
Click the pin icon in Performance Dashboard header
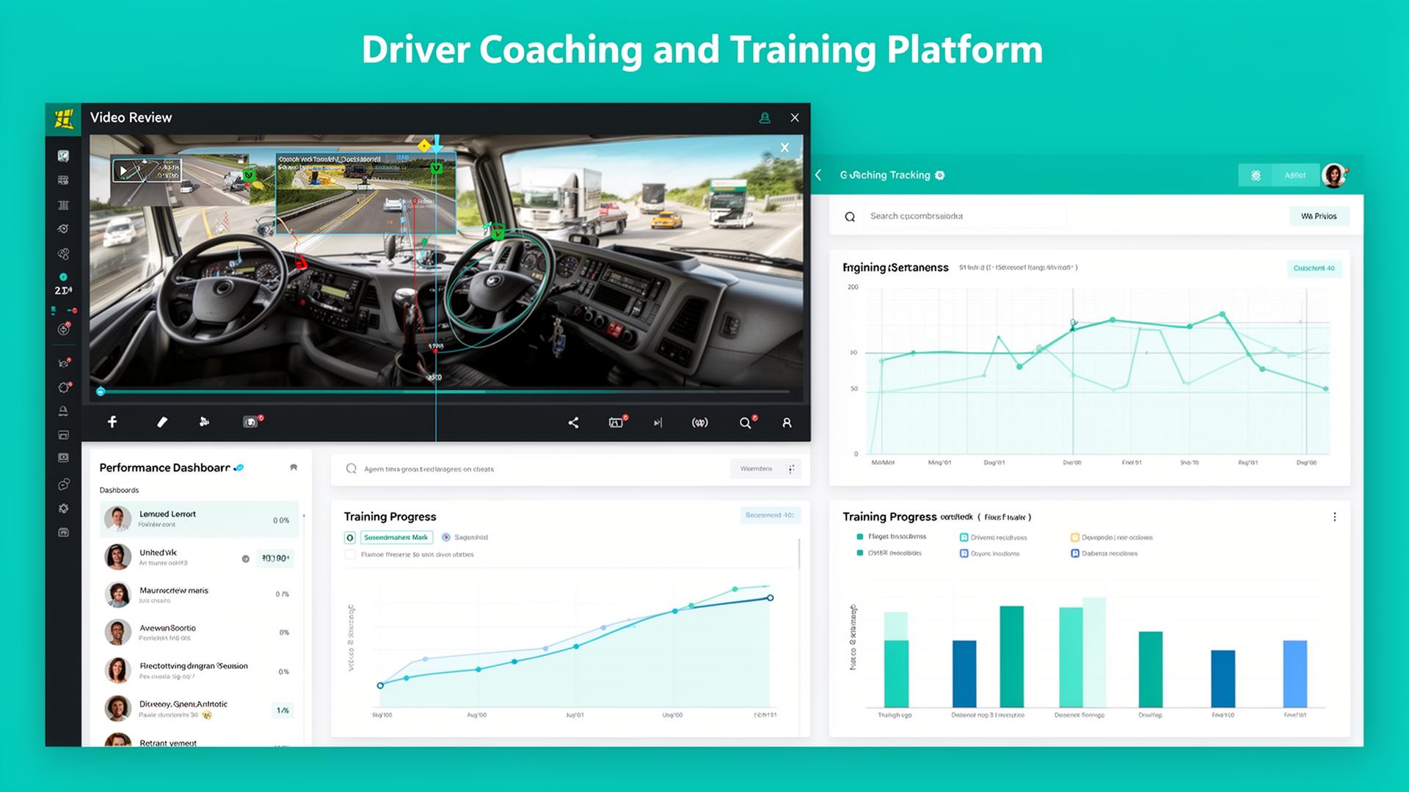pyautogui.click(x=294, y=467)
